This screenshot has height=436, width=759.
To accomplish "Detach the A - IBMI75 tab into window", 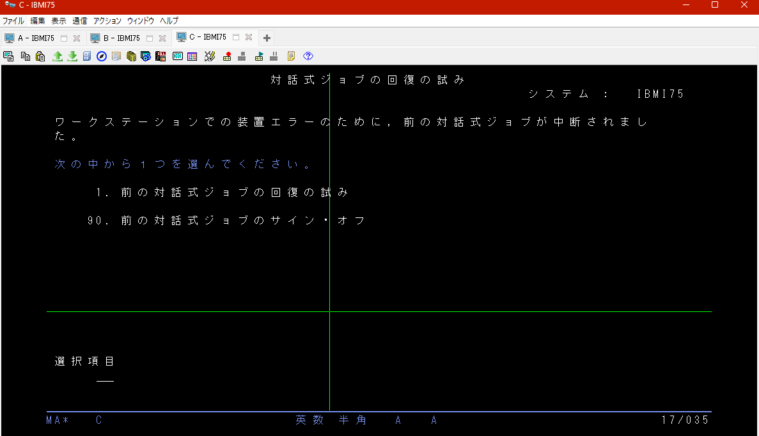I will click(64, 38).
